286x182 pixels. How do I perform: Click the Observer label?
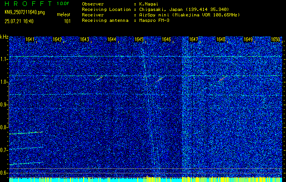93,4
